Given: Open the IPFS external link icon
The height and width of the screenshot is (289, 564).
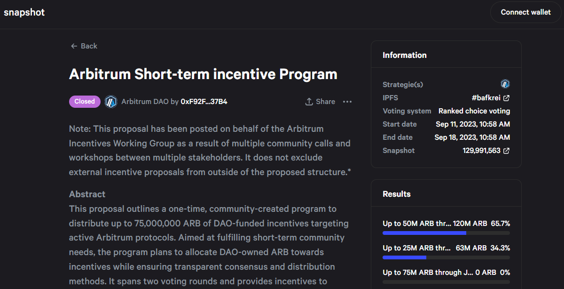Looking at the screenshot, I should point(506,98).
